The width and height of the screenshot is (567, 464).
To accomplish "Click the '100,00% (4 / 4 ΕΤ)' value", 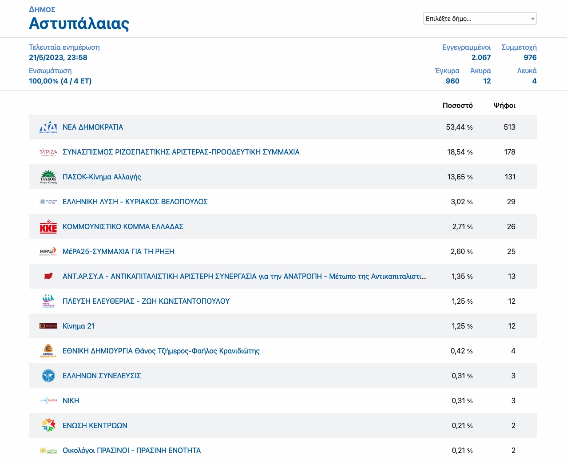I will pyautogui.click(x=60, y=81).
